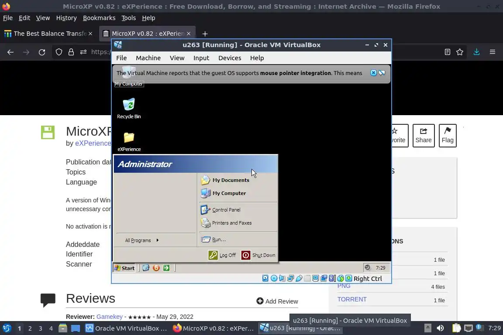Open VirtualBox Help menu

(257, 58)
